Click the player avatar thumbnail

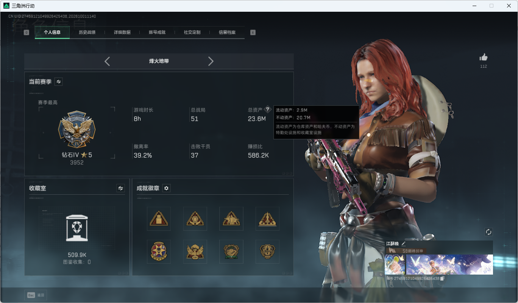point(395,264)
